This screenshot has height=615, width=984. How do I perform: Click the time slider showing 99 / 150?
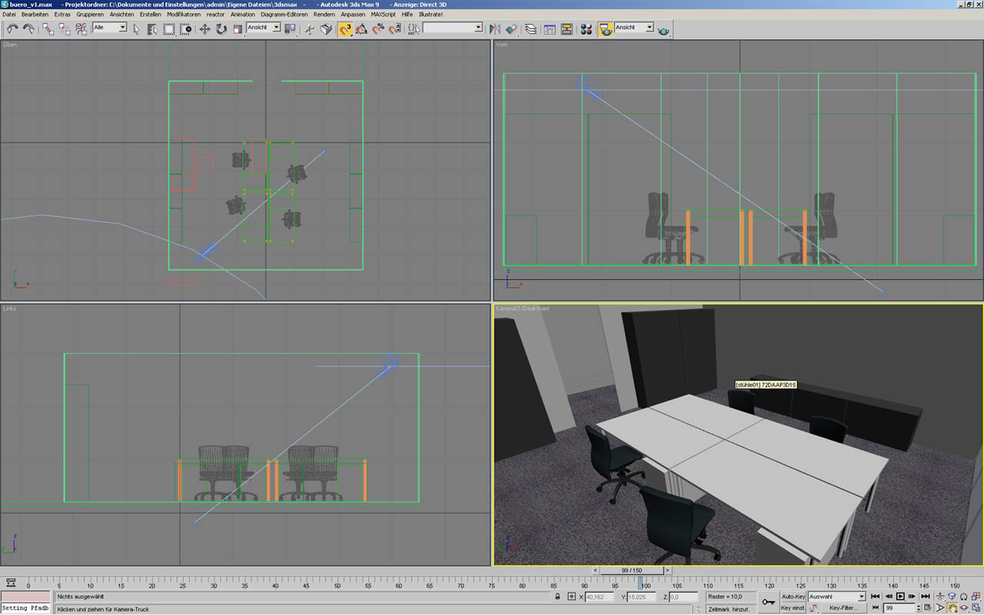point(631,570)
